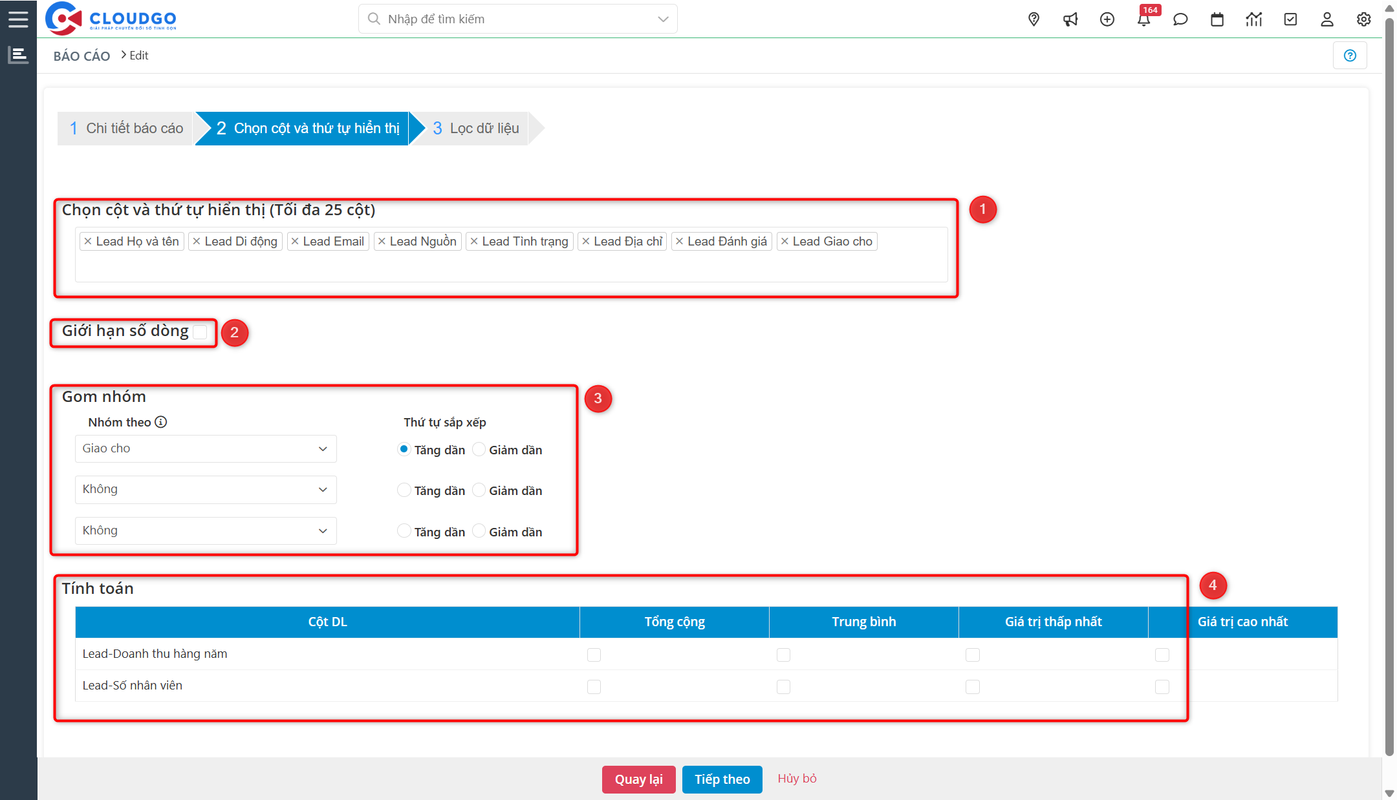Click the Quay lại button
The image size is (1397, 800).
pyautogui.click(x=639, y=779)
